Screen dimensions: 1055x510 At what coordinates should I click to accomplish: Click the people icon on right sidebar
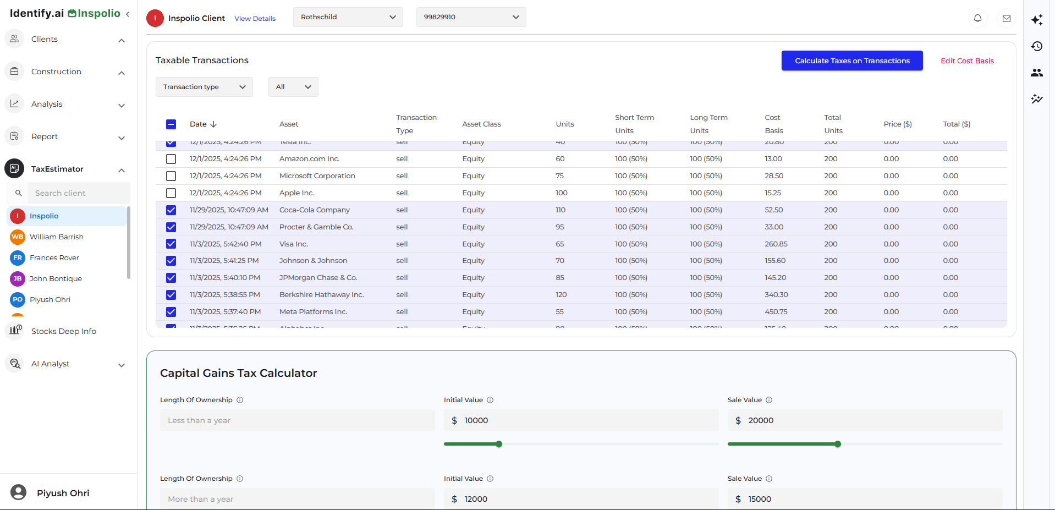[1036, 72]
